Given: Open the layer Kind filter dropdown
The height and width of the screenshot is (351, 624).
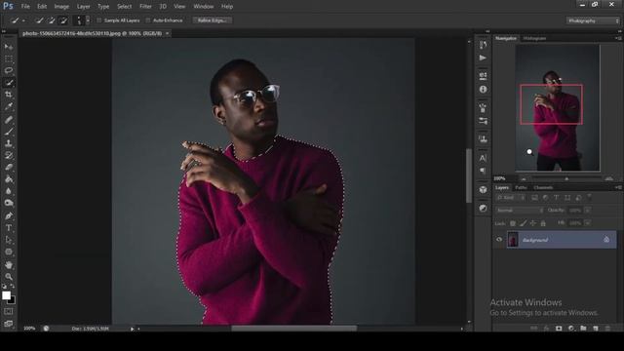Looking at the screenshot, I should 511,198.
